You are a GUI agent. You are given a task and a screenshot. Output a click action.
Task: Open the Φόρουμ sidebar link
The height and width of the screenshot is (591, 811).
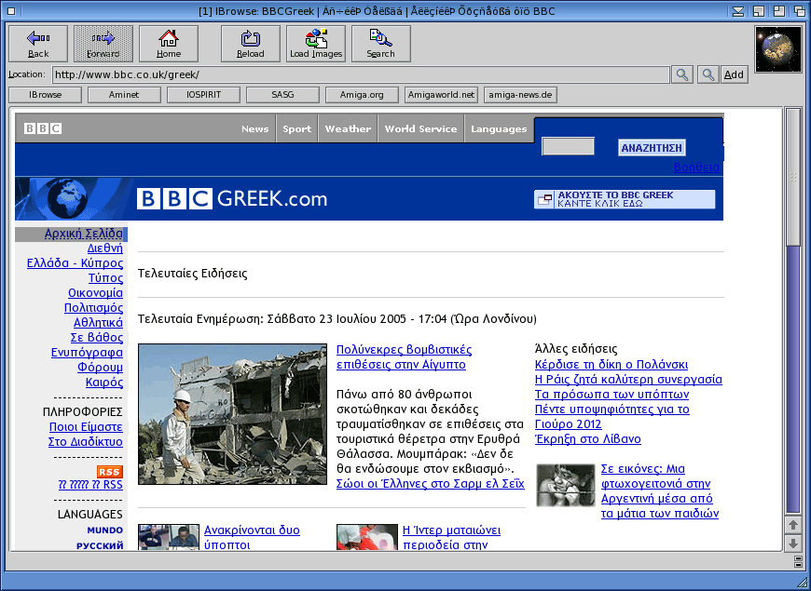pyautogui.click(x=101, y=368)
